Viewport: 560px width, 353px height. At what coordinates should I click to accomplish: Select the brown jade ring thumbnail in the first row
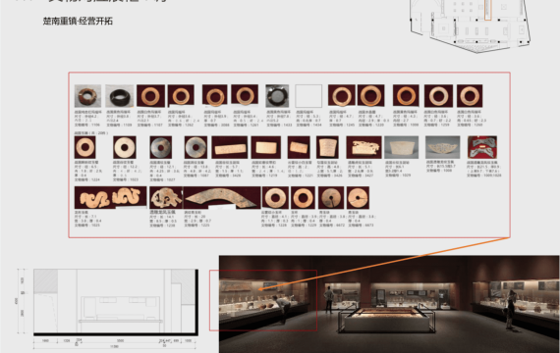point(87,96)
